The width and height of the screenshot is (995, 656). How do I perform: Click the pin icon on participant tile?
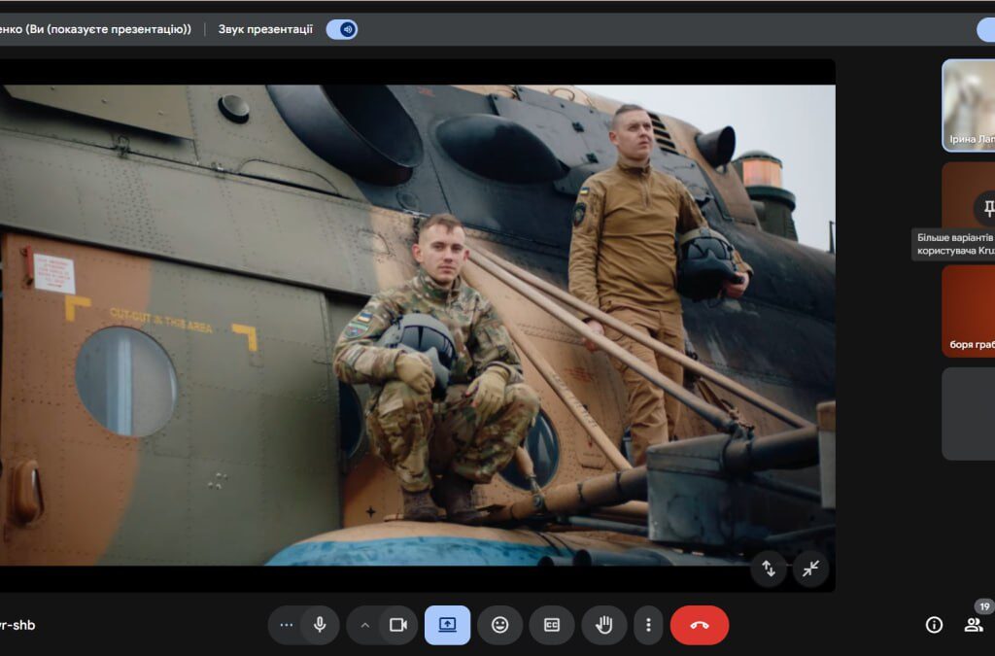[987, 208]
